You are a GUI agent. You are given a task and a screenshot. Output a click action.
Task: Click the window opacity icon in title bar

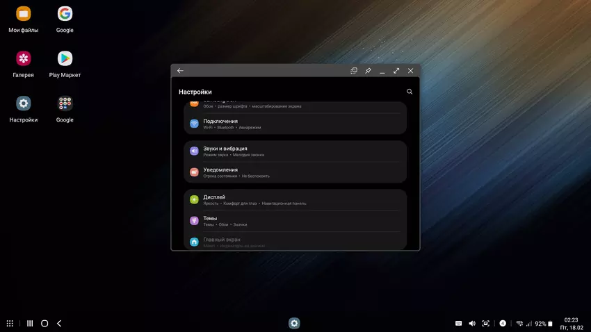[x=354, y=71]
